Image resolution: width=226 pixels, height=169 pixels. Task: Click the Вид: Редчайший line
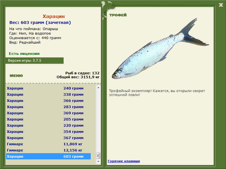pyautogui.click(x=25, y=42)
